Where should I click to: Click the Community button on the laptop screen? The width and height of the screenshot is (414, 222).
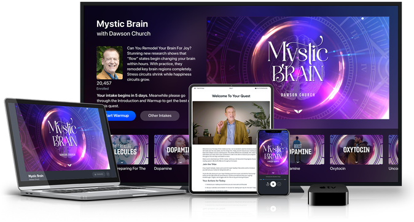pos(99,174)
